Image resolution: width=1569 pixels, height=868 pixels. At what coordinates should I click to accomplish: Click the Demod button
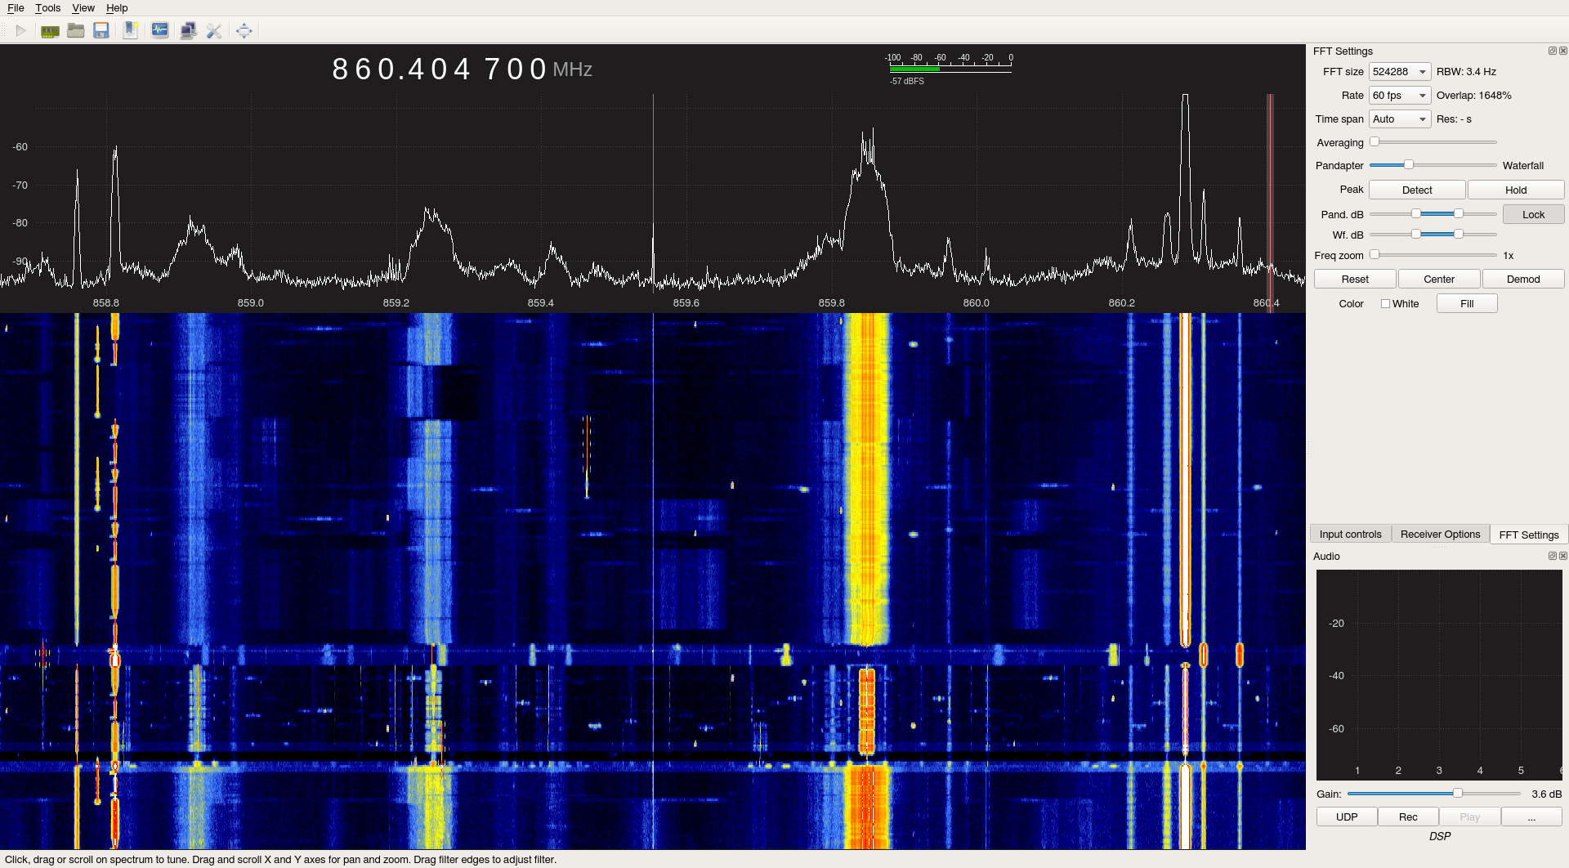click(x=1523, y=280)
